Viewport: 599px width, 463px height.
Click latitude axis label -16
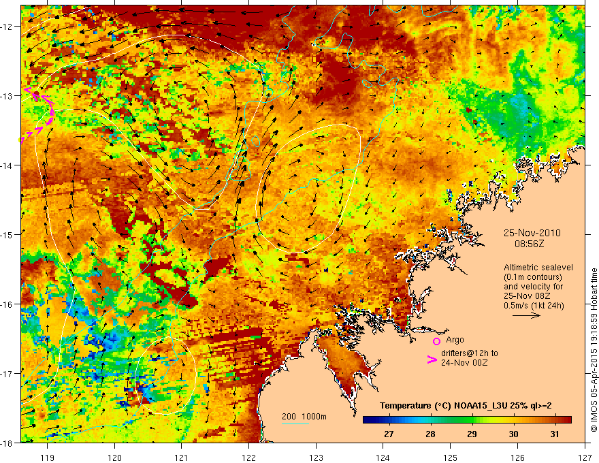click(7, 304)
